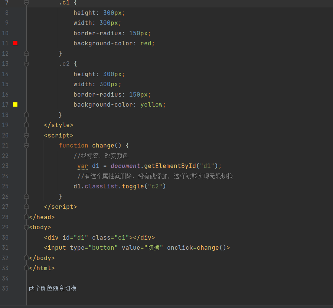The image size is (333, 308).
Task: Click the 'toggle' method on line 25
Action: [x=133, y=187]
